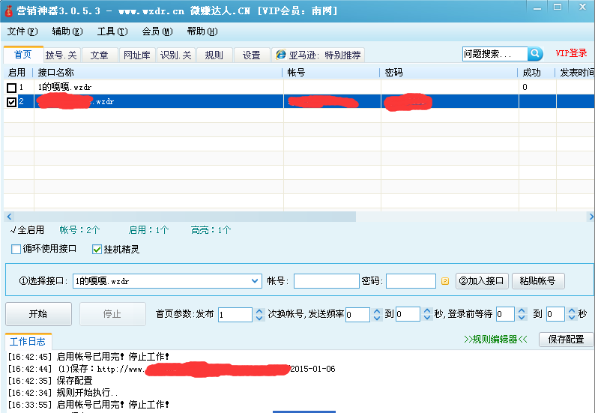Screen dimensions: 595x413
Task: Toggle the 循环使用接口 checkbox
Action: click(16, 250)
